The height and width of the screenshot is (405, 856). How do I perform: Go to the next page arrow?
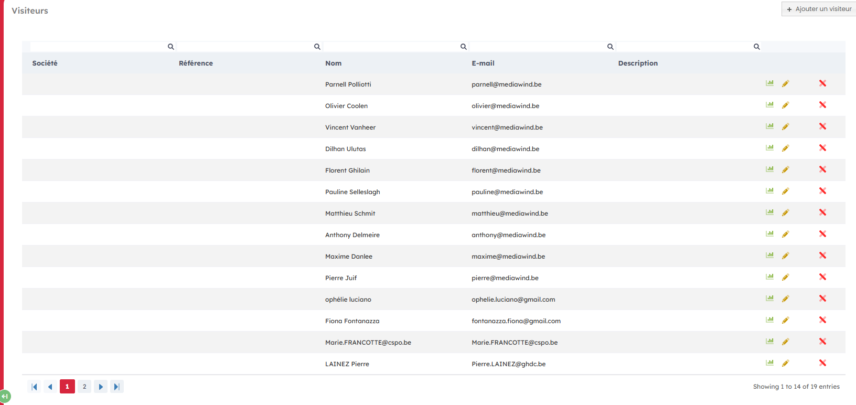(x=101, y=387)
